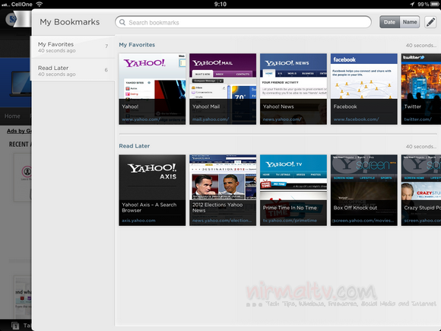The height and width of the screenshot is (331, 441).
Task: Click Ads by Google link in background
Action: 19,131
